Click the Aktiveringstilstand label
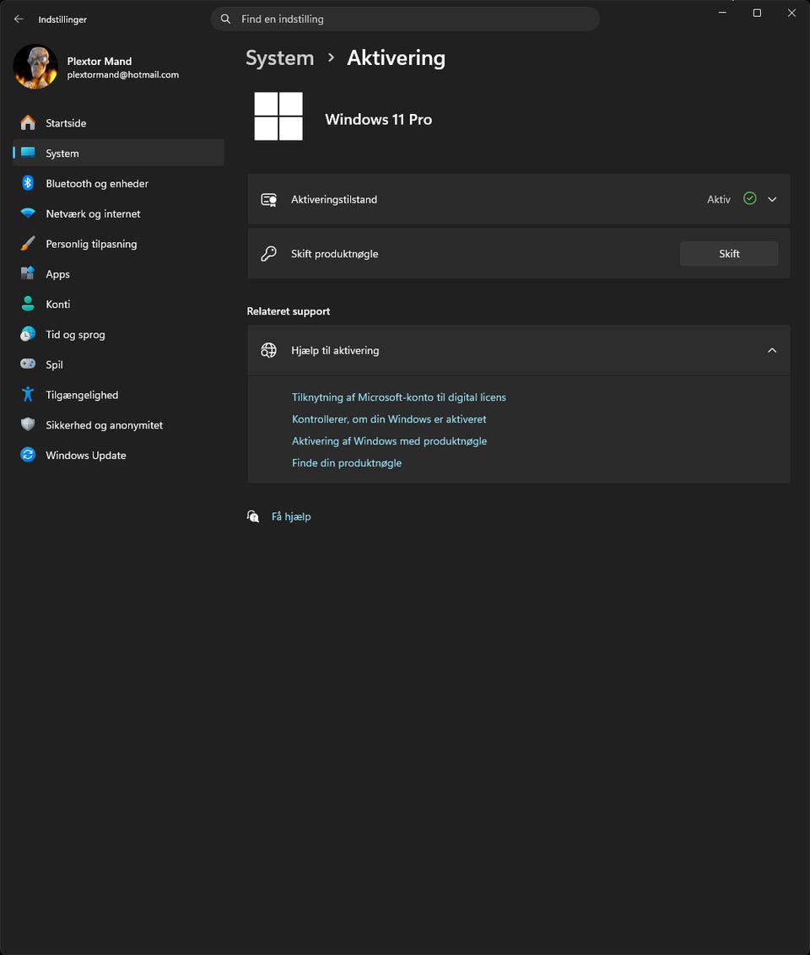 [334, 199]
